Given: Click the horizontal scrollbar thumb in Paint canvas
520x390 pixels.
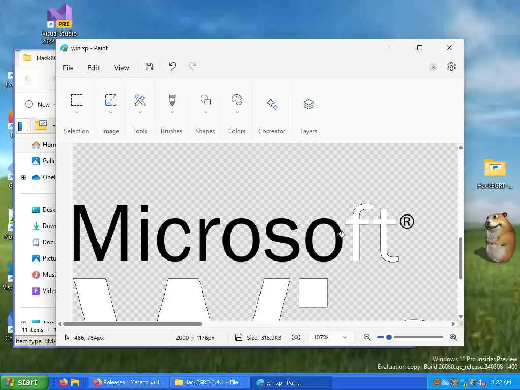Looking at the screenshot, I should click(133, 324).
